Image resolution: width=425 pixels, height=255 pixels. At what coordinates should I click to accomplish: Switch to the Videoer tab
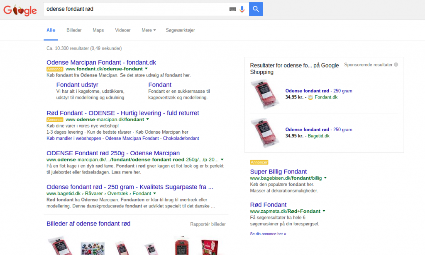point(122,30)
